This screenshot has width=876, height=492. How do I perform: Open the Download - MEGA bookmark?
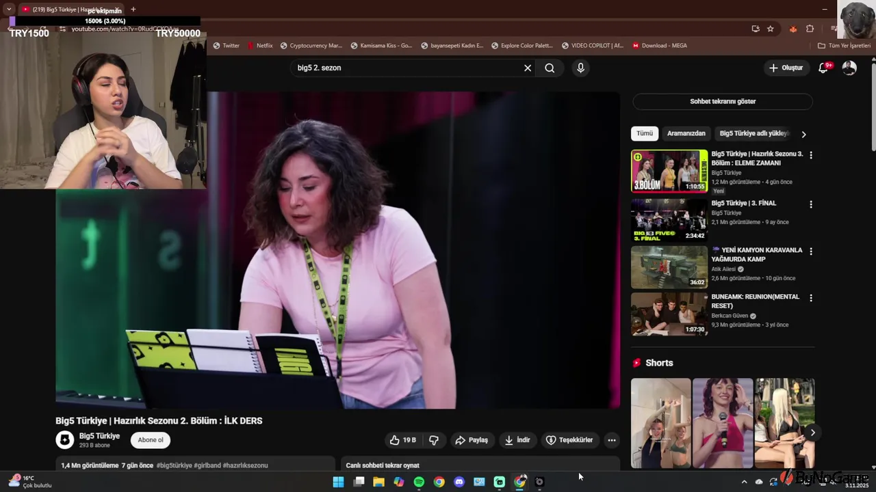tap(660, 46)
